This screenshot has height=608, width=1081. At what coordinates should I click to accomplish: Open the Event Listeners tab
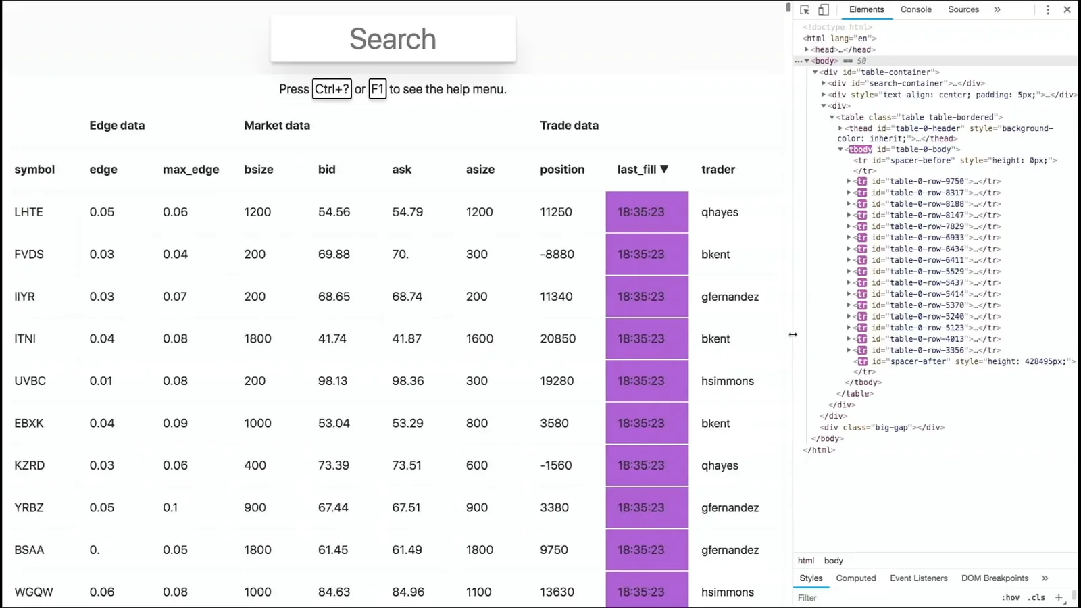[919, 578]
